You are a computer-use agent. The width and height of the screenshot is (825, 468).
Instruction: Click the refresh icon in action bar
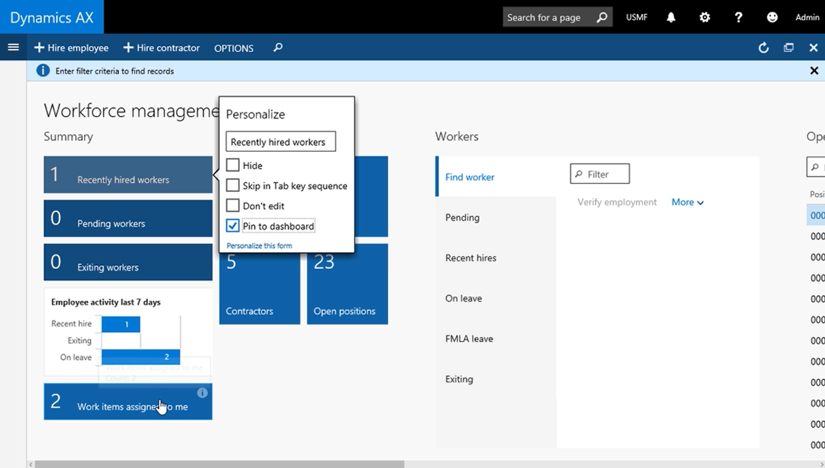(x=764, y=48)
